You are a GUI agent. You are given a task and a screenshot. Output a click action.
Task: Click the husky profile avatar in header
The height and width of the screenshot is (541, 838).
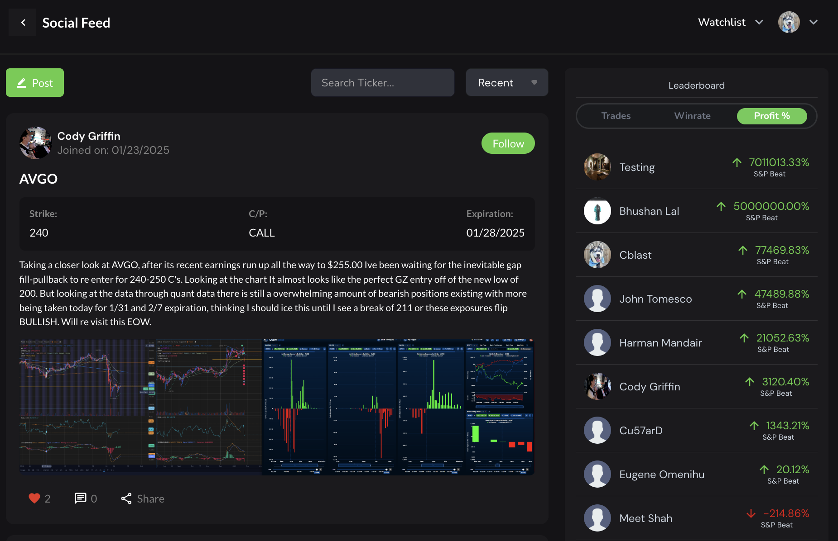789,22
